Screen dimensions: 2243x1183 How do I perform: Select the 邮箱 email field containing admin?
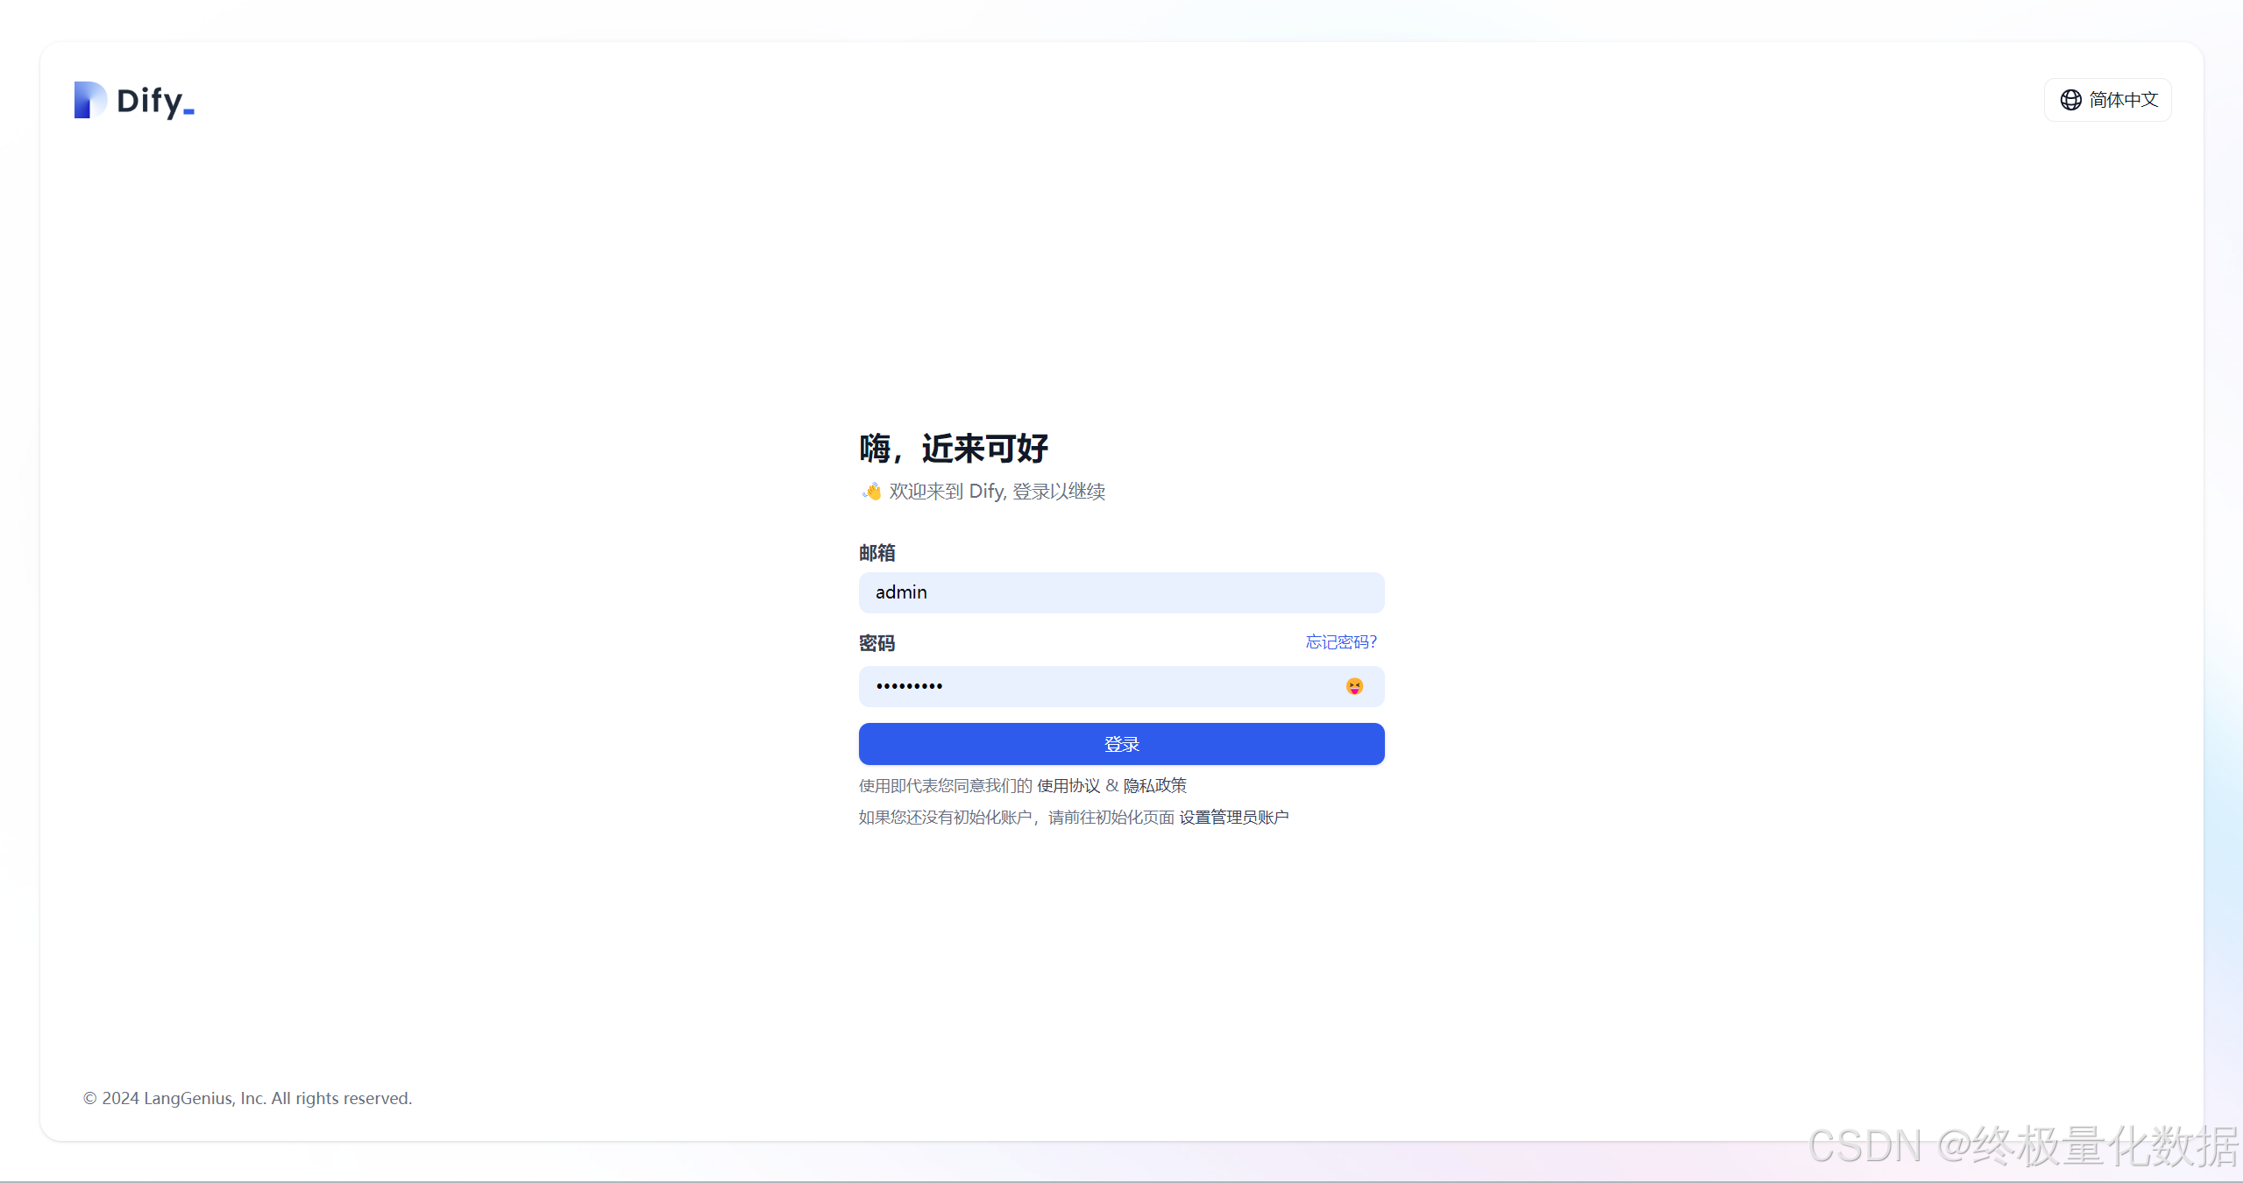1121,592
